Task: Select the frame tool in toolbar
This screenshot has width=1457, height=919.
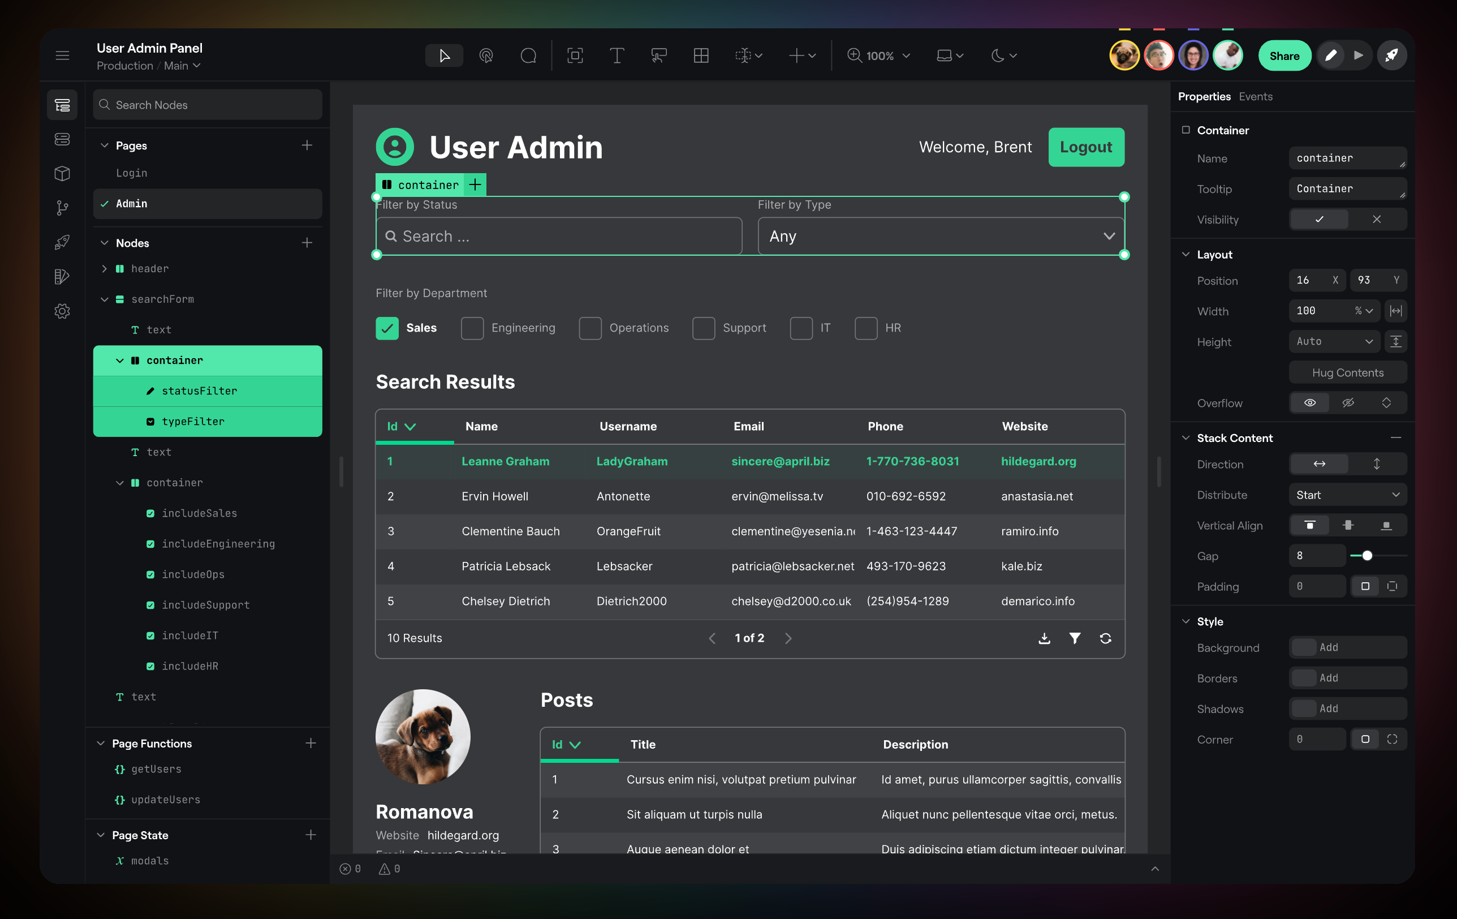Action: coord(575,55)
